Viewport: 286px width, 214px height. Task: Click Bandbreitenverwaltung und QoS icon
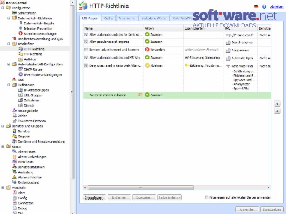15,39
